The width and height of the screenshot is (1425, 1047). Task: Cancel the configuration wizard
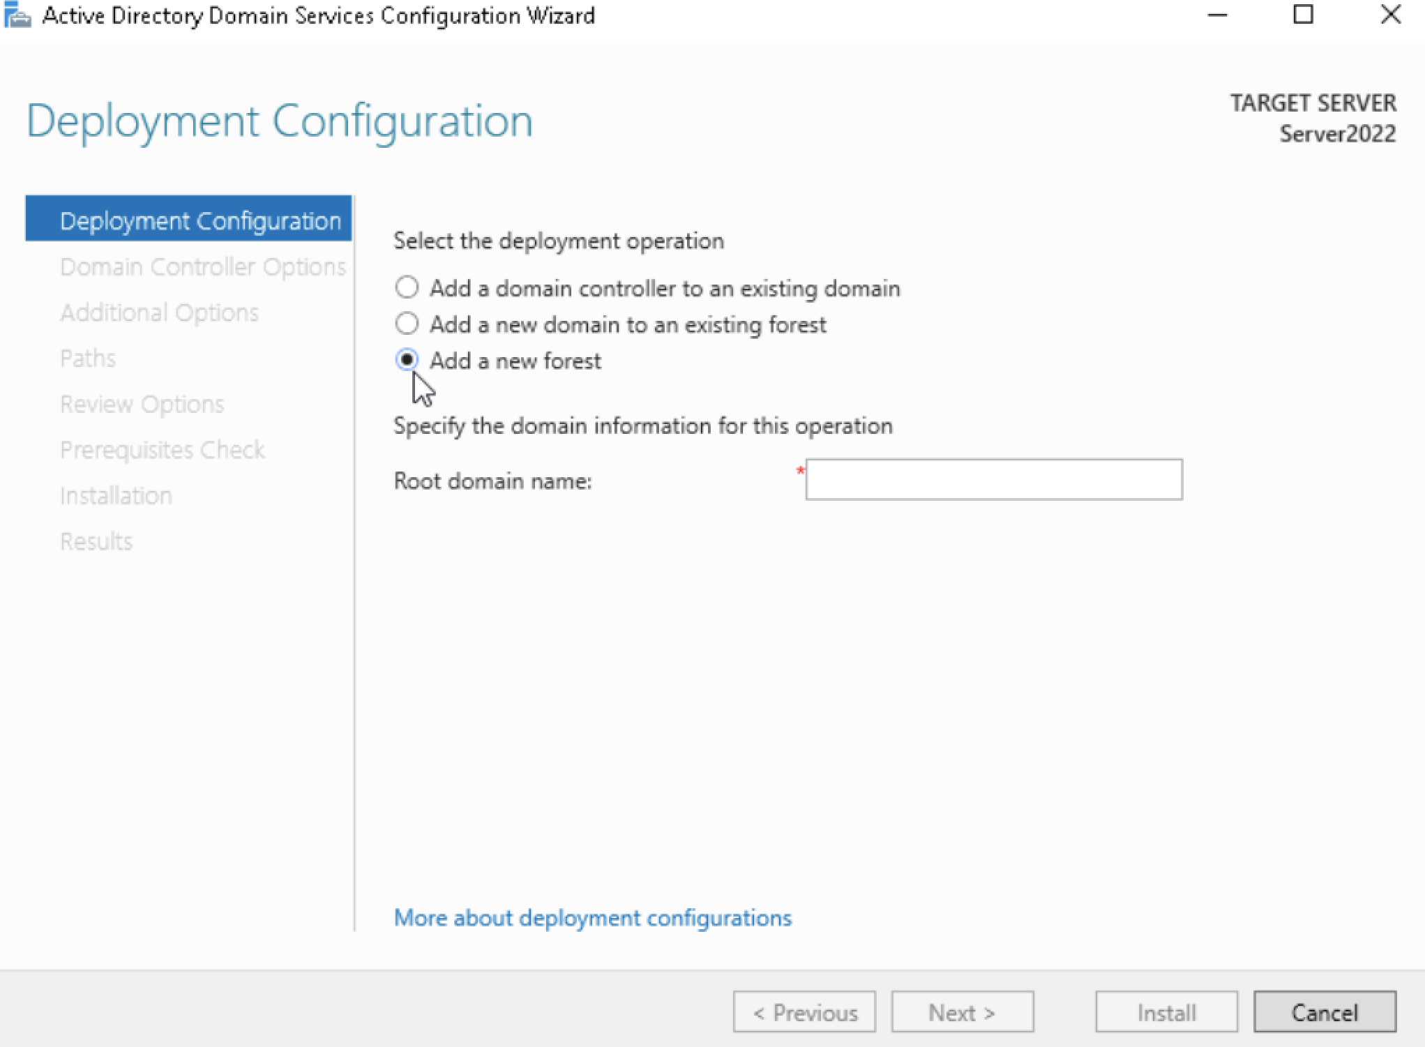[x=1325, y=1012]
